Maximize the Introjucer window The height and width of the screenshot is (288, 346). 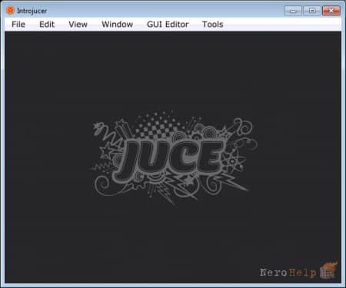[312, 11]
